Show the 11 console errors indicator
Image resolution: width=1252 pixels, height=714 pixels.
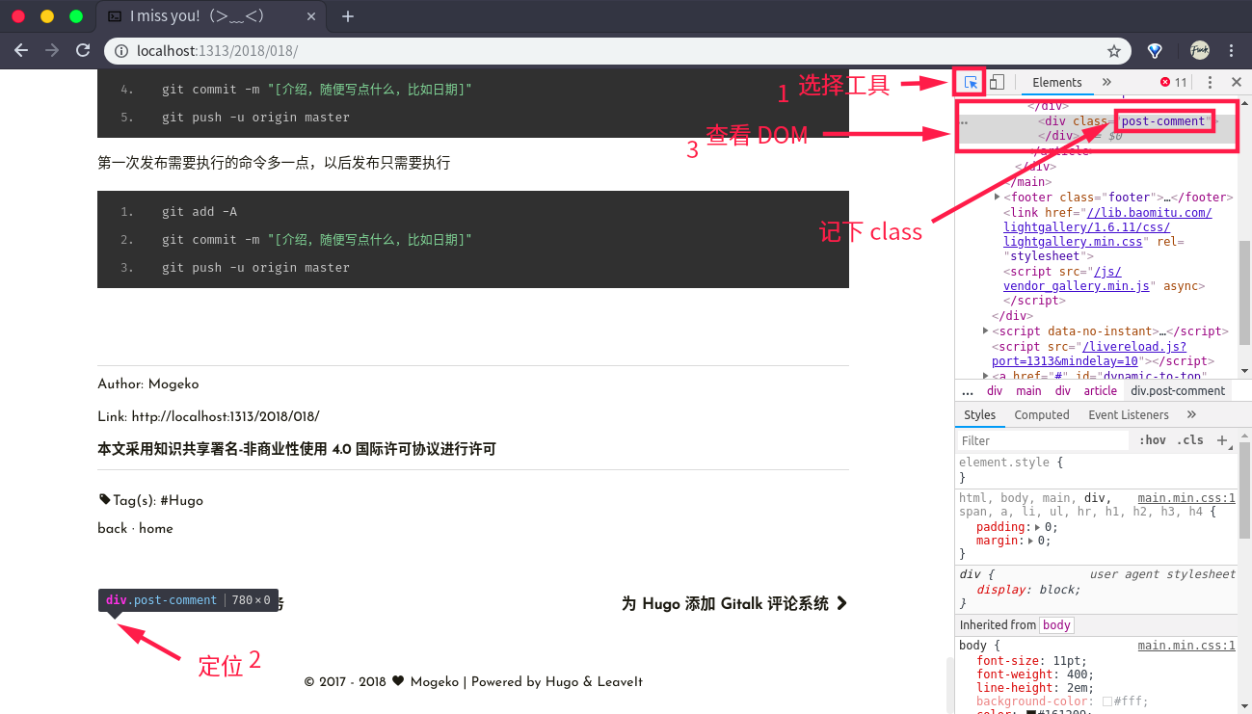1174,83
